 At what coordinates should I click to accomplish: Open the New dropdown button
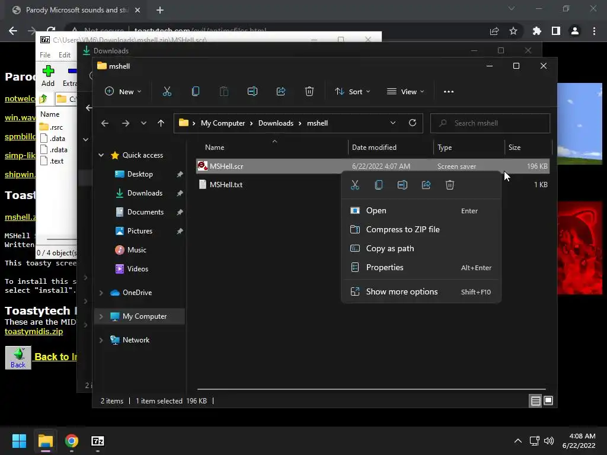123,92
